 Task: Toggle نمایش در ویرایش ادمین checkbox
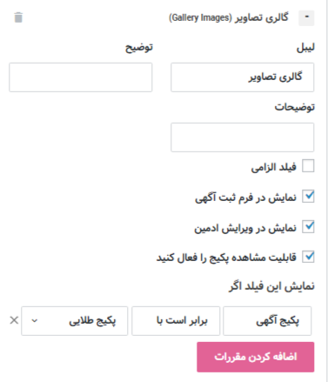coord(308,226)
